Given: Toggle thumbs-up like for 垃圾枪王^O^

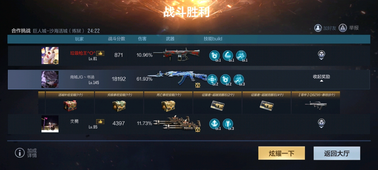Looking at the screenshot, I should pyautogui.click(x=100, y=53).
